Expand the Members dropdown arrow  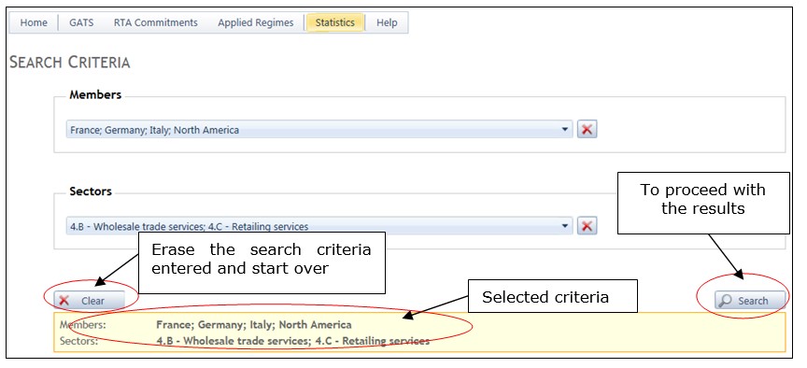pyautogui.click(x=564, y=130)
